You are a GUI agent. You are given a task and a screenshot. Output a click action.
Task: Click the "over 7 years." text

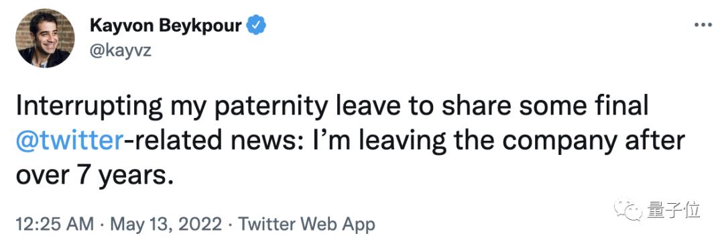coord(95,176)
